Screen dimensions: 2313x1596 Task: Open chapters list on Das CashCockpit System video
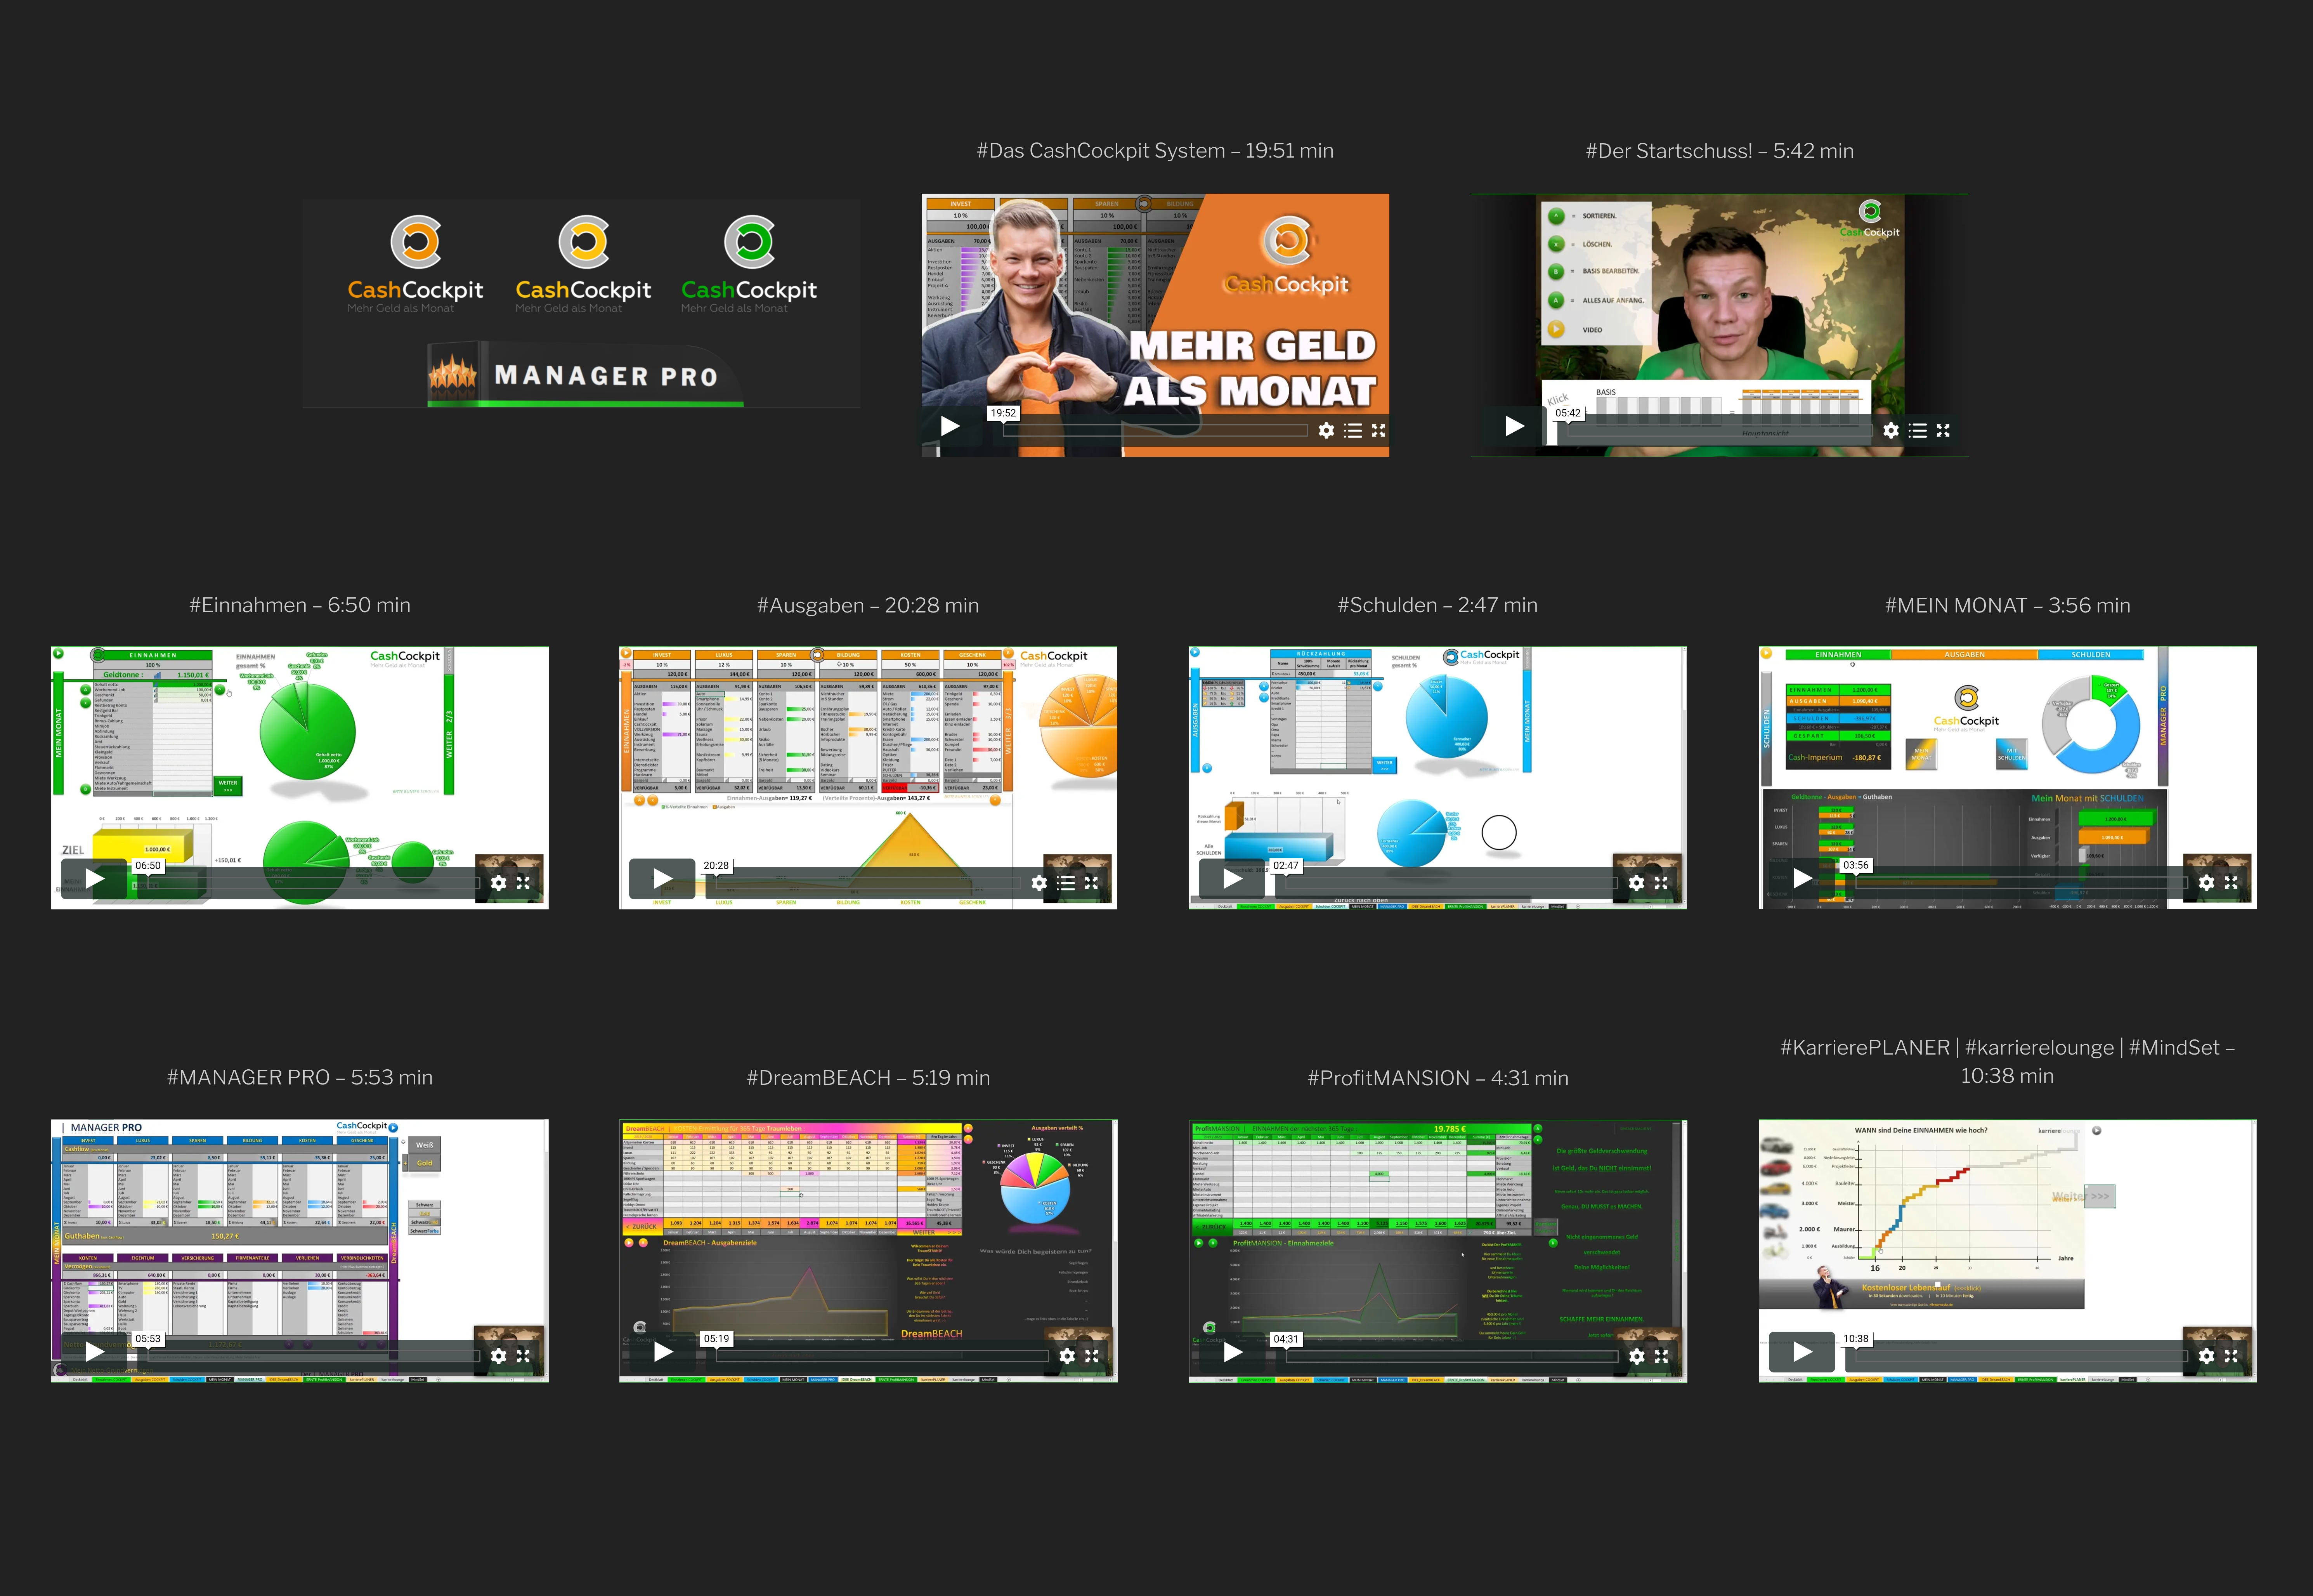(1353, 430)
